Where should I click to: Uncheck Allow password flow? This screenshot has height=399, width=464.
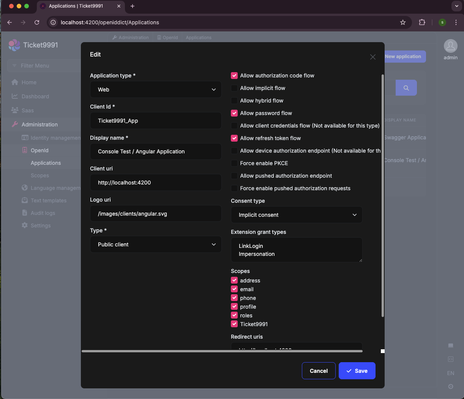[x=234, y=113]
